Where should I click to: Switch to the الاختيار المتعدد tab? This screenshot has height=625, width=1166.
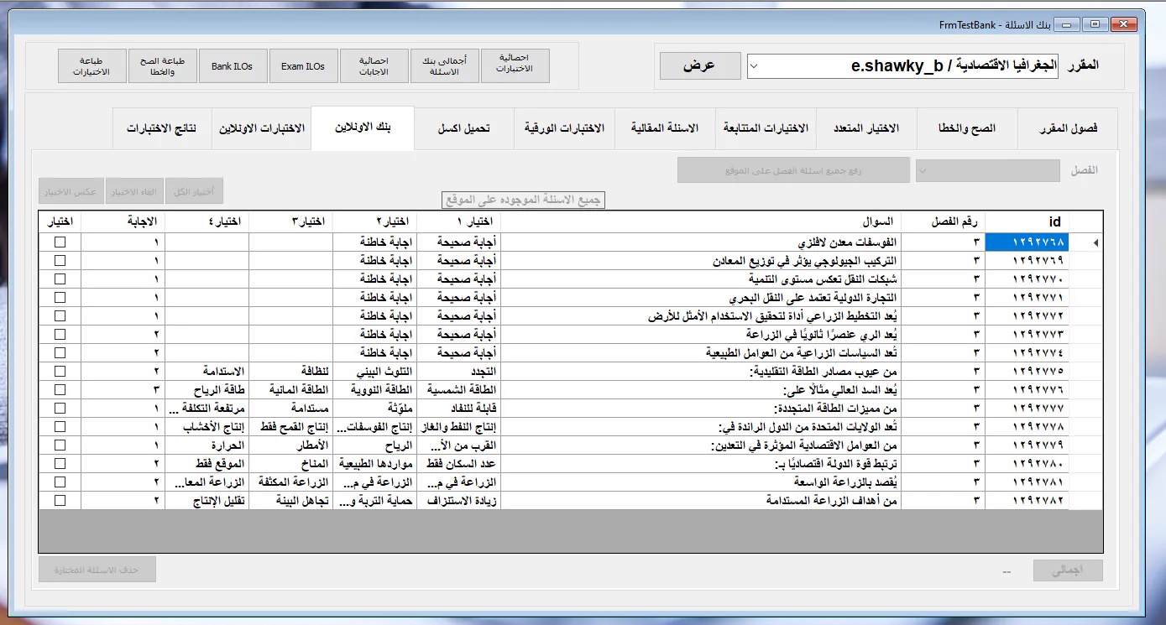pyautogui.click(x=865, y=128)
